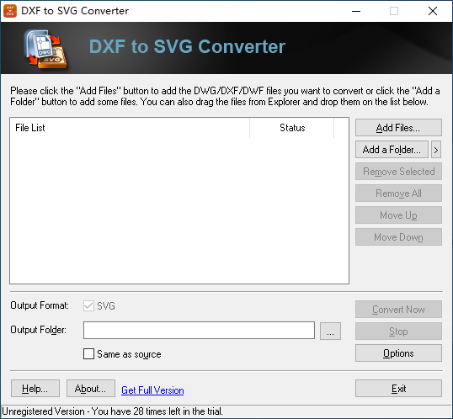Click the DXF to SVG app icon in title bar

click(10, 11)
